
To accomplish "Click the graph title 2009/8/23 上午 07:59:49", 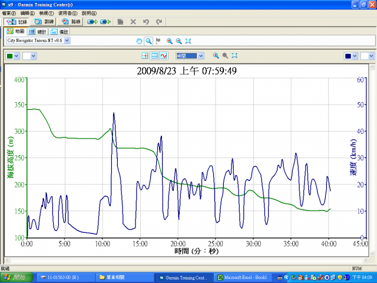I will click(x=187, y=71).
